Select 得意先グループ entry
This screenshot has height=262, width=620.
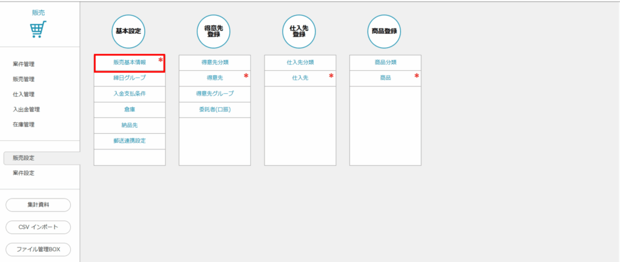point(214,94)
